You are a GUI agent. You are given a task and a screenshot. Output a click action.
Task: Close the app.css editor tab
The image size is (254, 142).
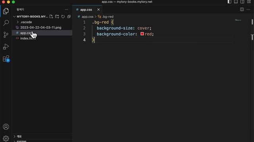click(98, 9)
